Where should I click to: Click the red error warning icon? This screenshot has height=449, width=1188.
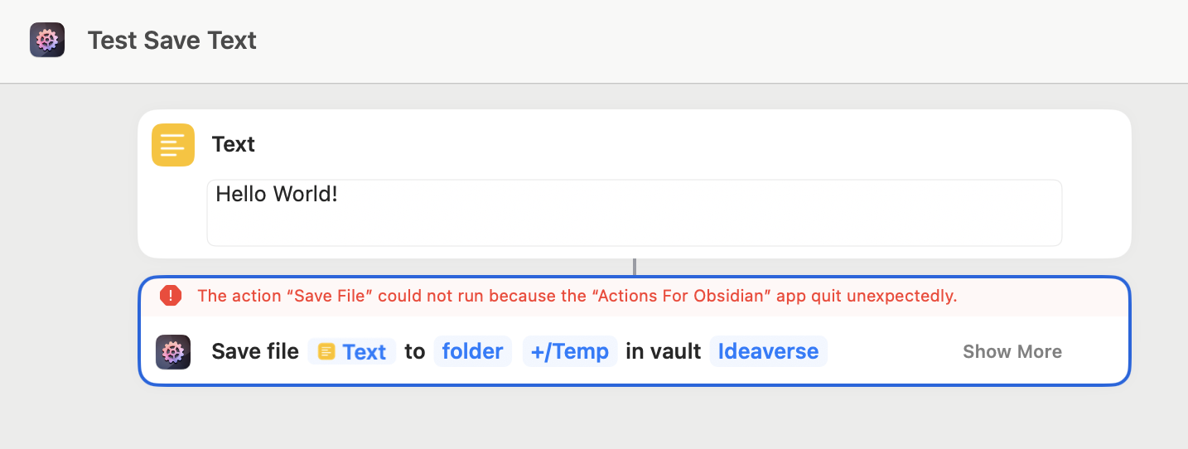[171, 296]
